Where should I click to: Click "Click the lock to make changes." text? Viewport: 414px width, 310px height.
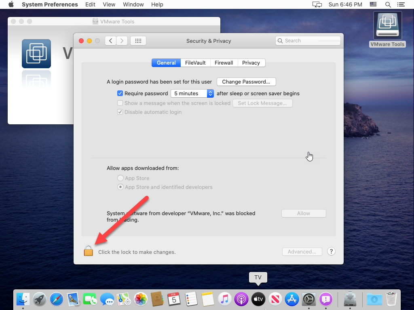click(x=137, y=252)
